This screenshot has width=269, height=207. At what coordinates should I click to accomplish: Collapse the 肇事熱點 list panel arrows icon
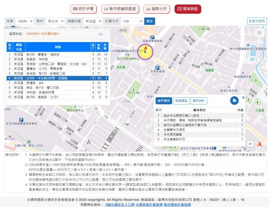coord(101,34)
